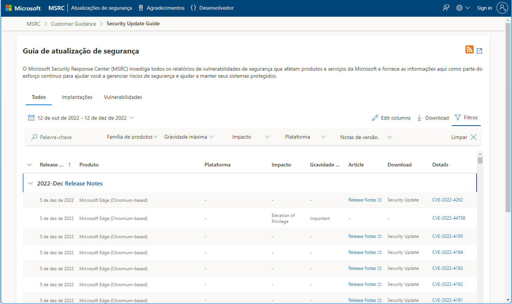Image resolution: width=512 pixels, height=304 pixels.
Task: Toggle the collapse-all chevron in table header
Action: coord(30,165)
